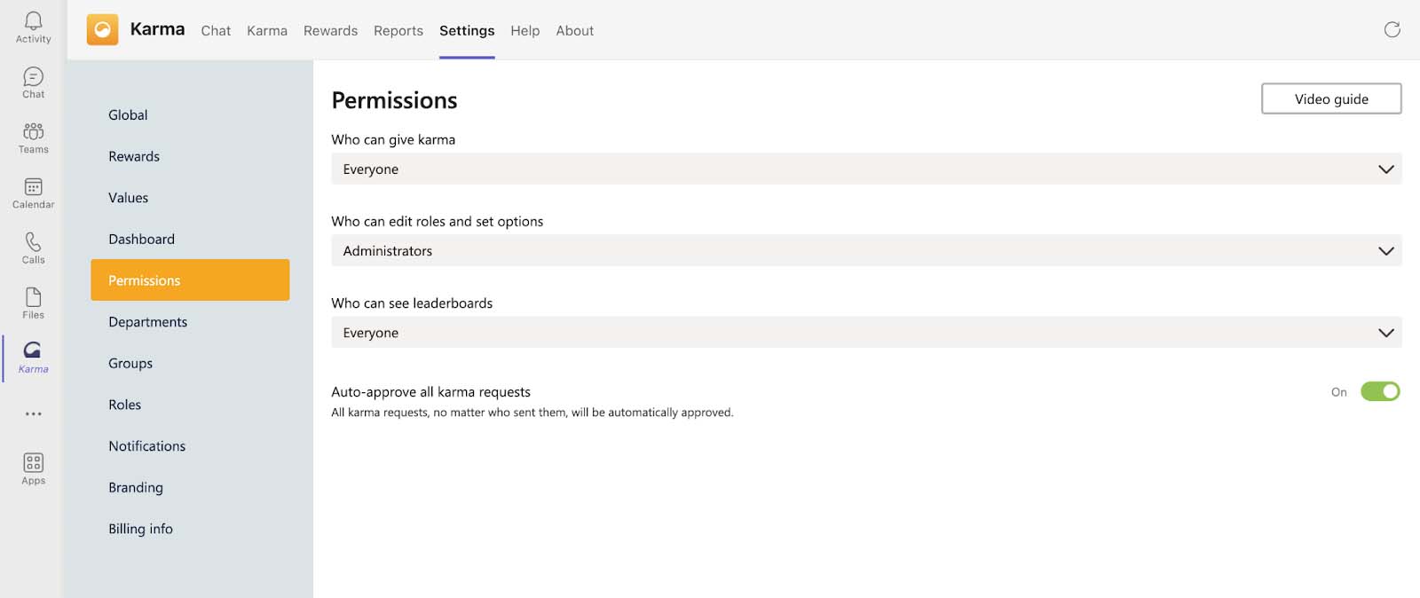Click the Video guide button

[x=1331, y=98]
